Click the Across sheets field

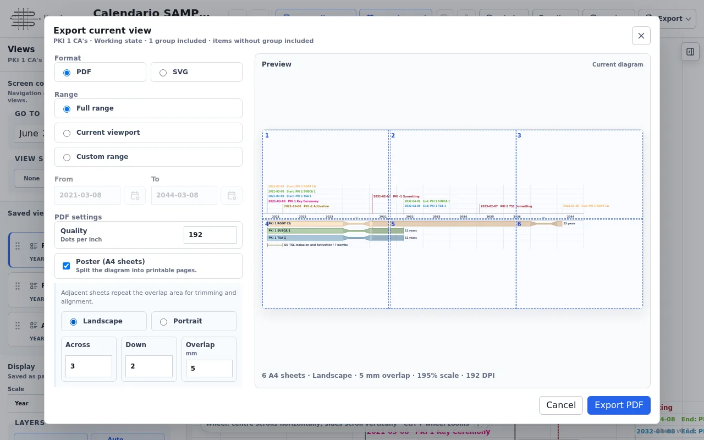click(89, 366)
